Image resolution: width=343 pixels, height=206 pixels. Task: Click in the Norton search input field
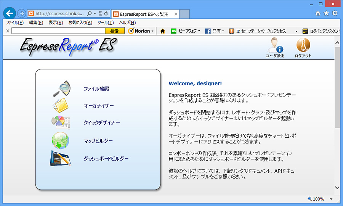click(58, 31)
